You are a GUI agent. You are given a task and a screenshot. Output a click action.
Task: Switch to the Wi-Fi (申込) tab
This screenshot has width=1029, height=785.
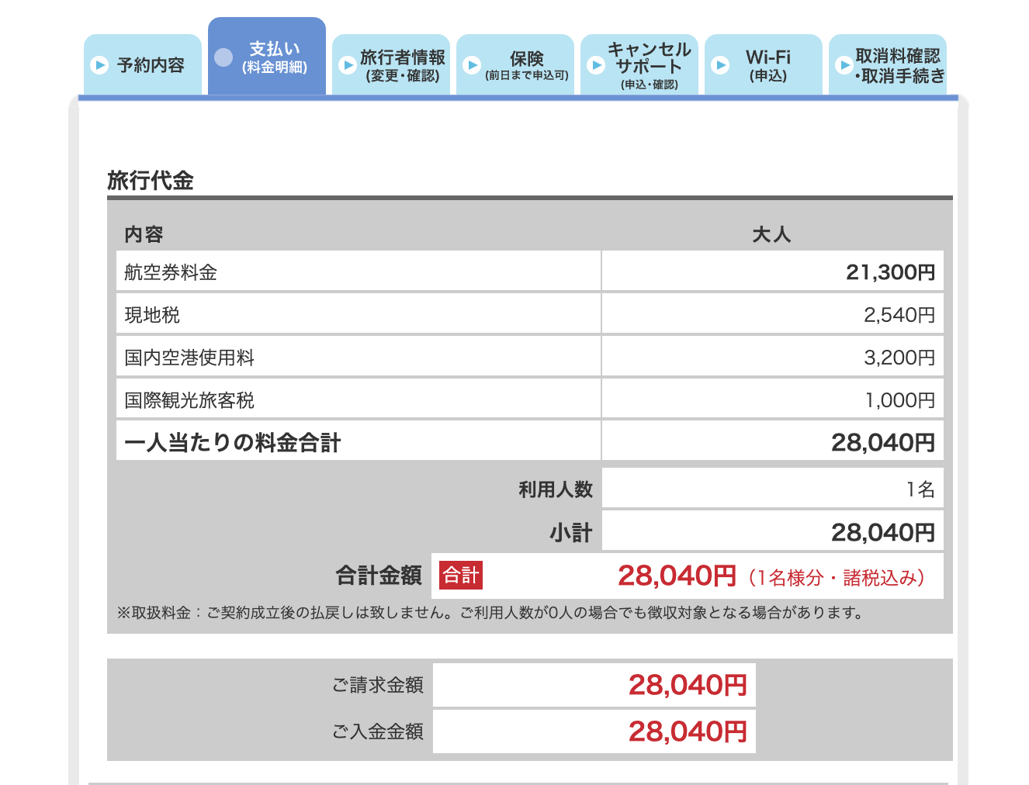pyautogui.click(x=764, y=65)
